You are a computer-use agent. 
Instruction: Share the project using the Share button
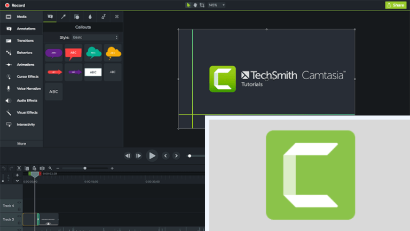(396, 5)
